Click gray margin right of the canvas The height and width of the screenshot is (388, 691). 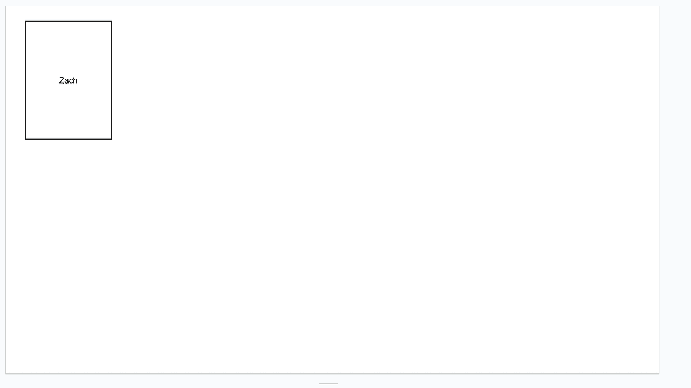(675, 189)
